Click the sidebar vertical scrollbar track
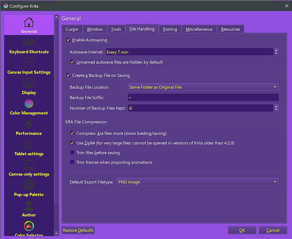This screenshot has width=292, height=239. point(57,125)
